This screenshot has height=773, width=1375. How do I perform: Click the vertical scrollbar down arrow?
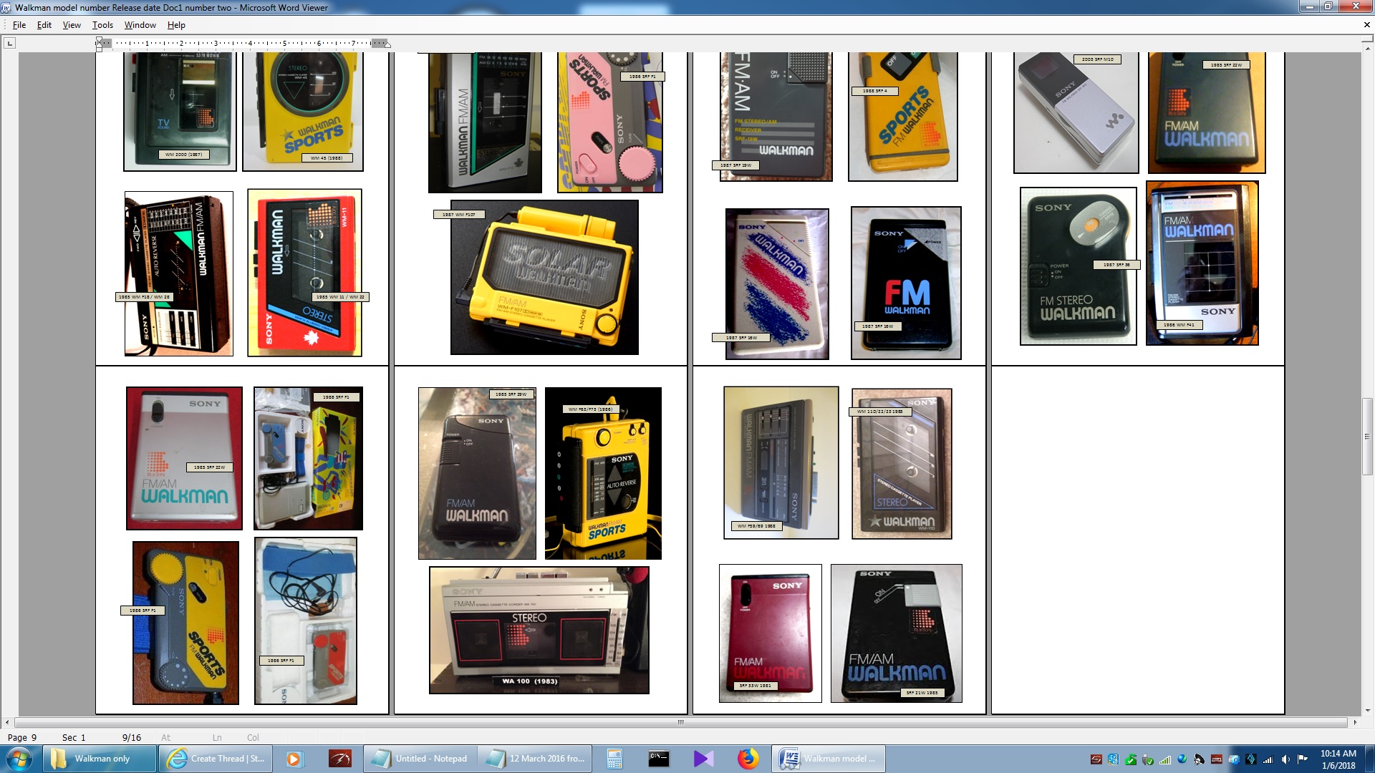pos(1368,711)
